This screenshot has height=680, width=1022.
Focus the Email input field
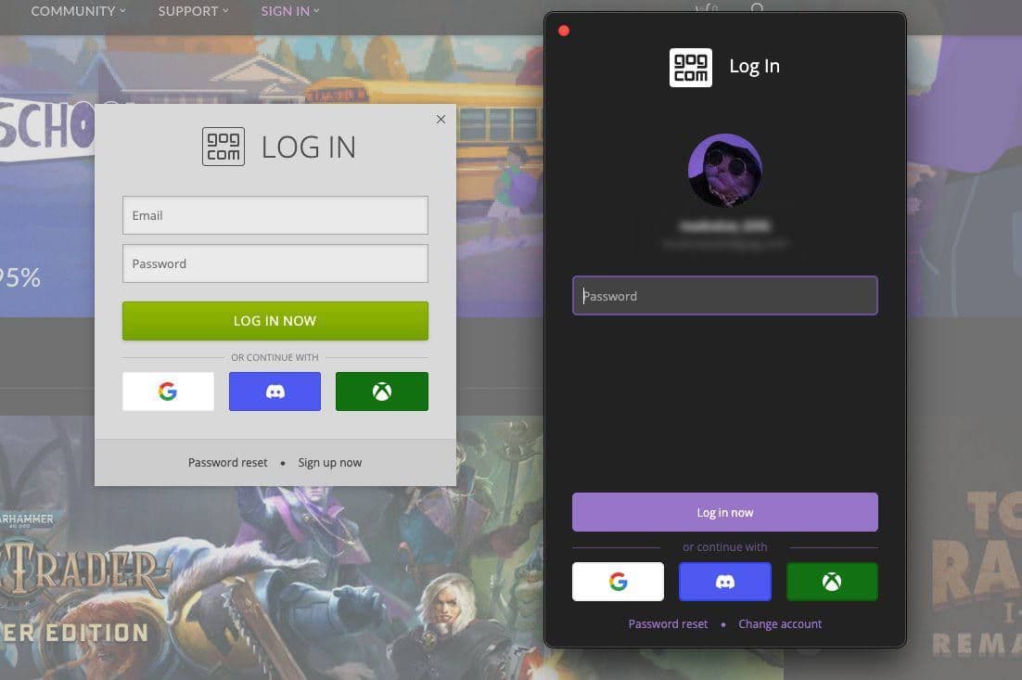tap(275, 215)
